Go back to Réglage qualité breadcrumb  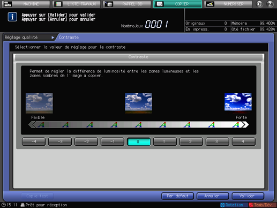coord(21,38)
